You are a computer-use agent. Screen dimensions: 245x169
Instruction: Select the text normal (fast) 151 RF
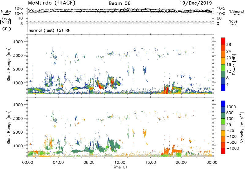[x=49, y=30]
